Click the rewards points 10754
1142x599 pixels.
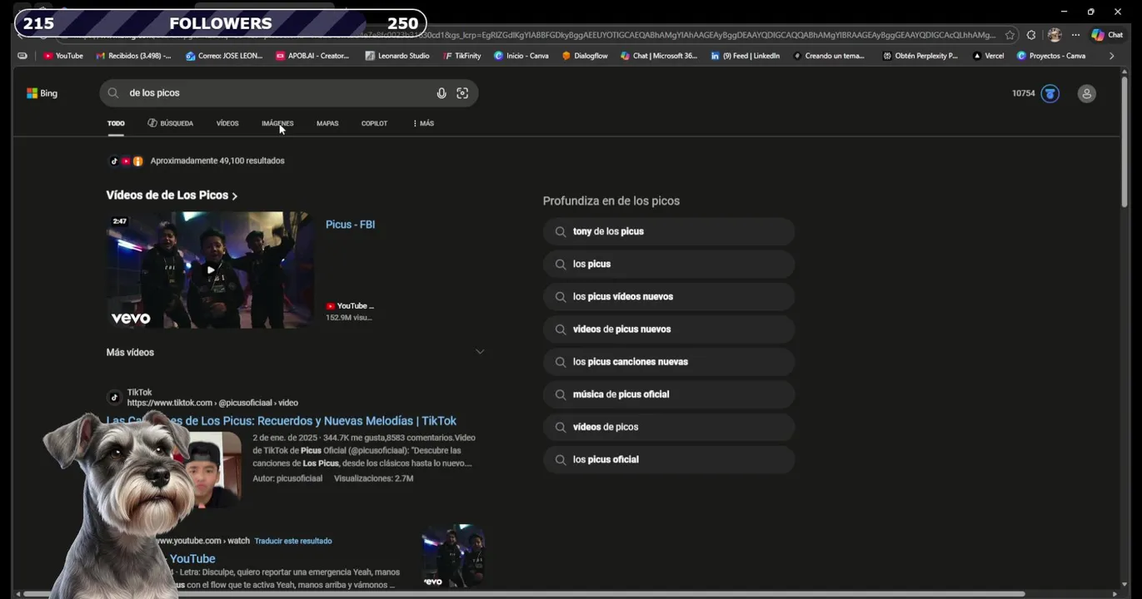pos(1023,93)
